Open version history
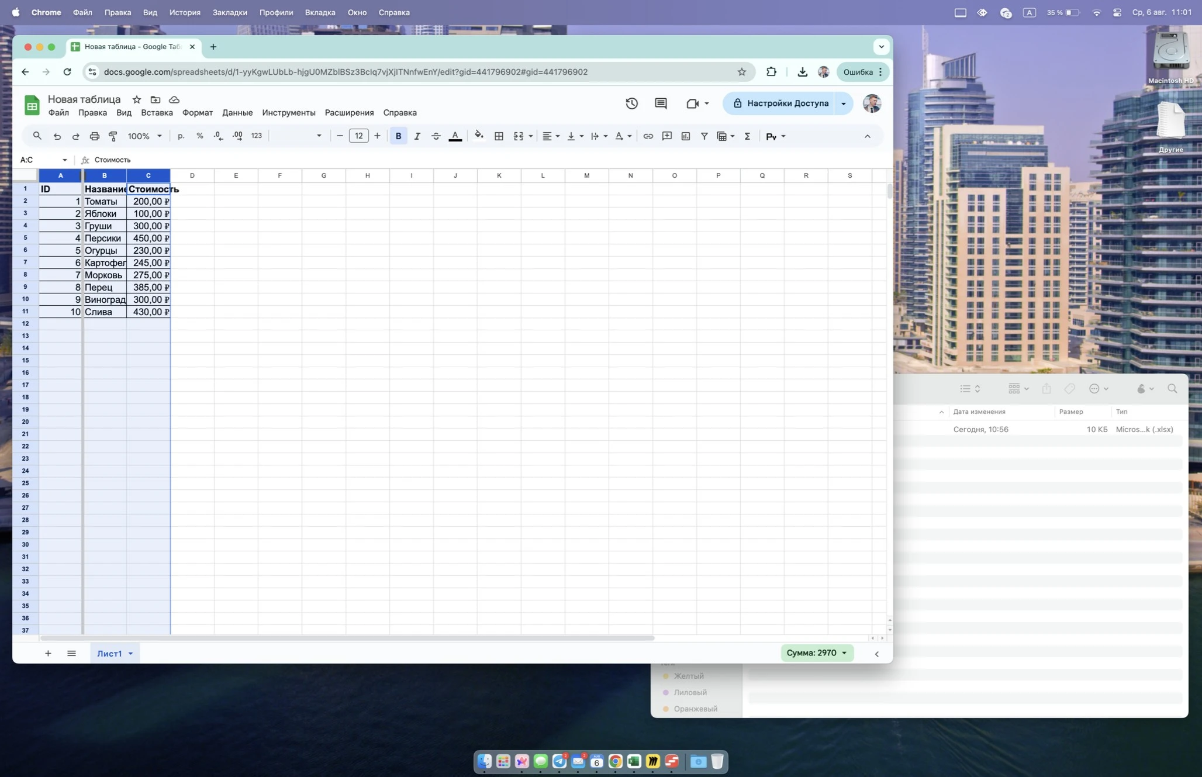Viewport: 1202px width, 777px height. (x=631, y=103)
